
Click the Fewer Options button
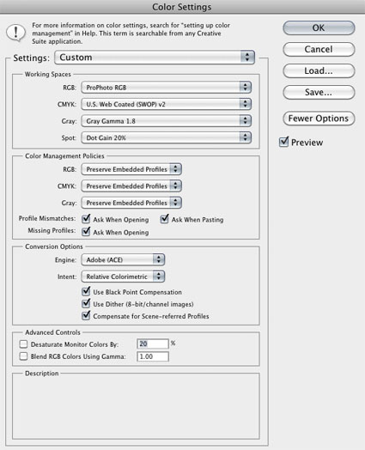tap(319, 119)
